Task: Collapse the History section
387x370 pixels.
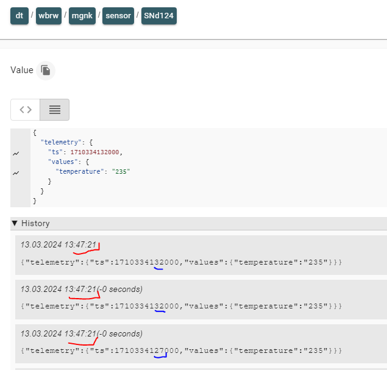Action: (x=15, y=223)
